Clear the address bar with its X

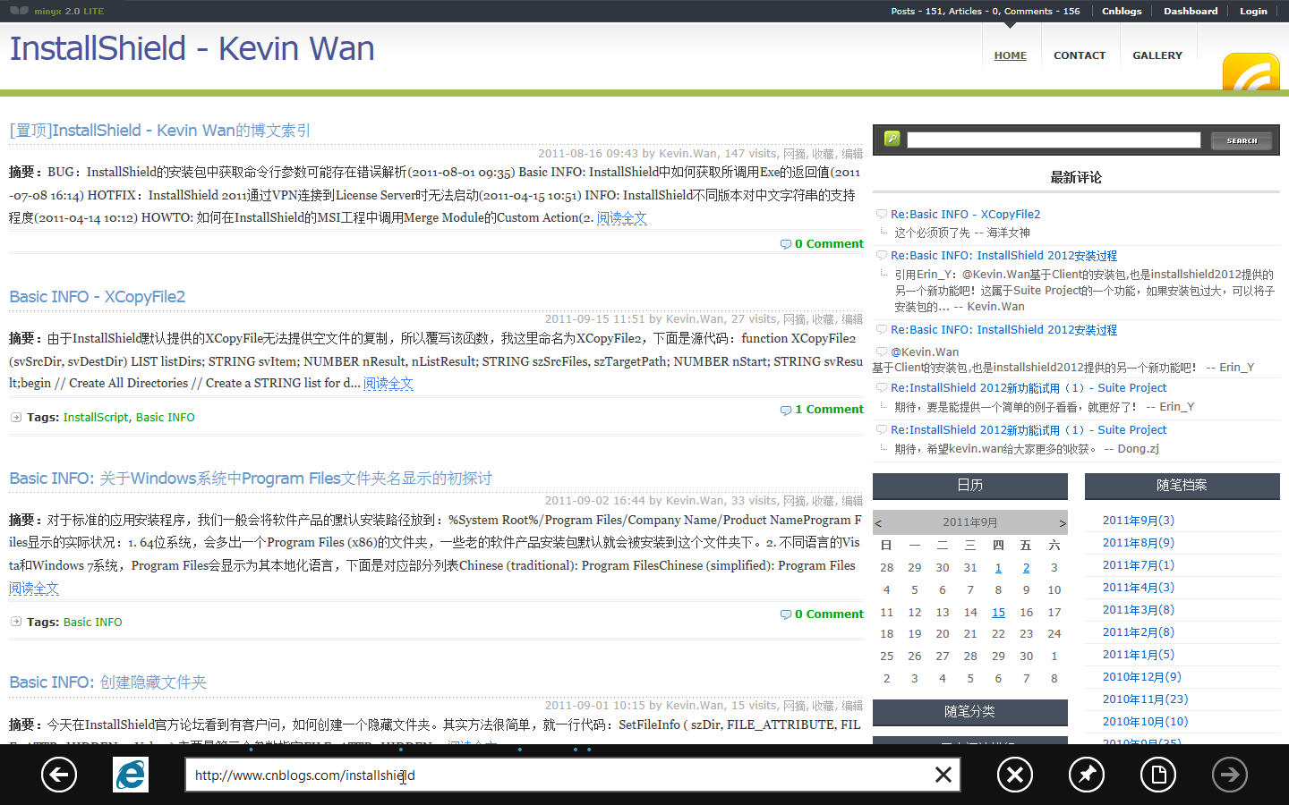point(943,775)
